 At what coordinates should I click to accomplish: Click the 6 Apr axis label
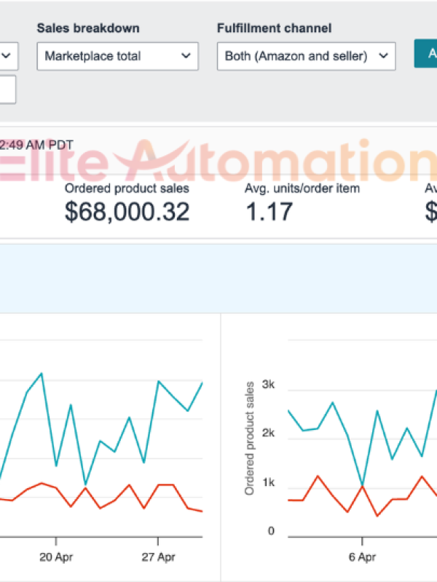[362, 557]
